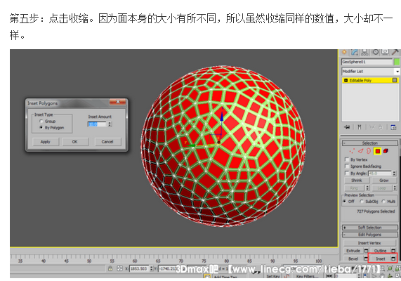Select Polygon sub-object level

tap(377, 151)
